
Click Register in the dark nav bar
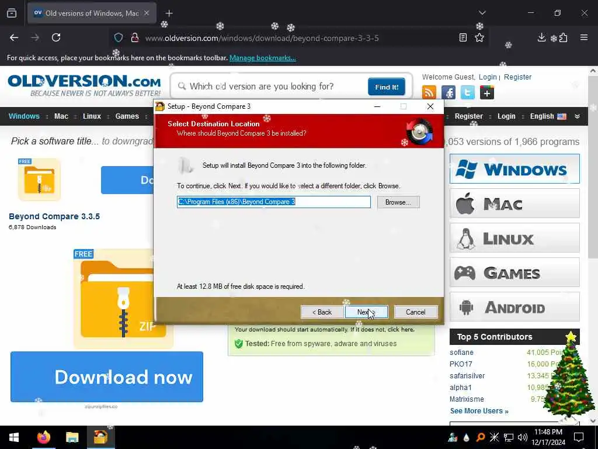coord(469,116)
